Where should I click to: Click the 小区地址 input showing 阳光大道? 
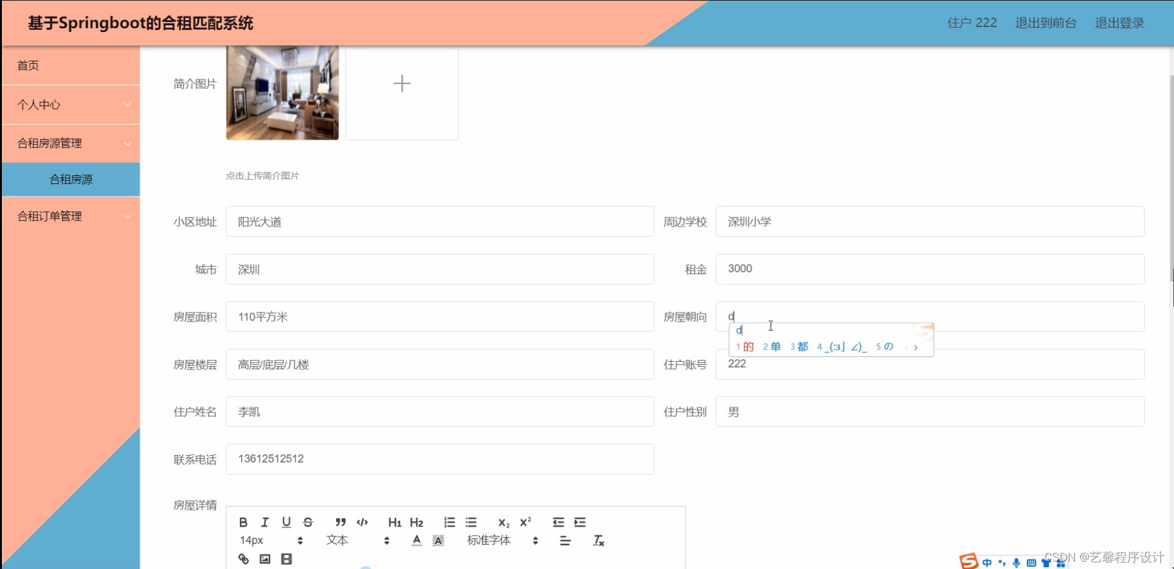pyautogui.click(x=438, y=221)
